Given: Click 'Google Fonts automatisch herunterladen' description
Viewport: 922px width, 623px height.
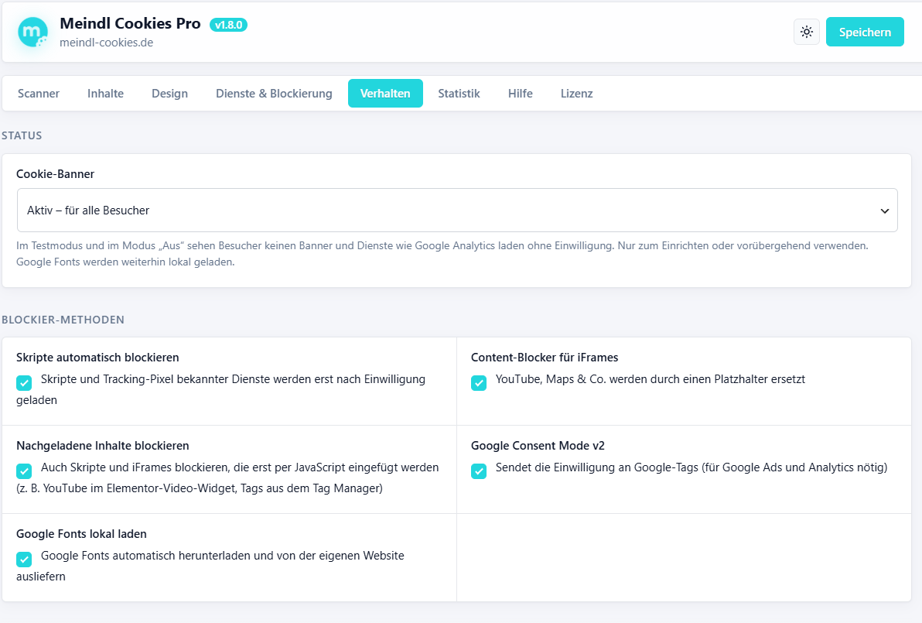Looking at the screenshot, I should click(210, 566).
